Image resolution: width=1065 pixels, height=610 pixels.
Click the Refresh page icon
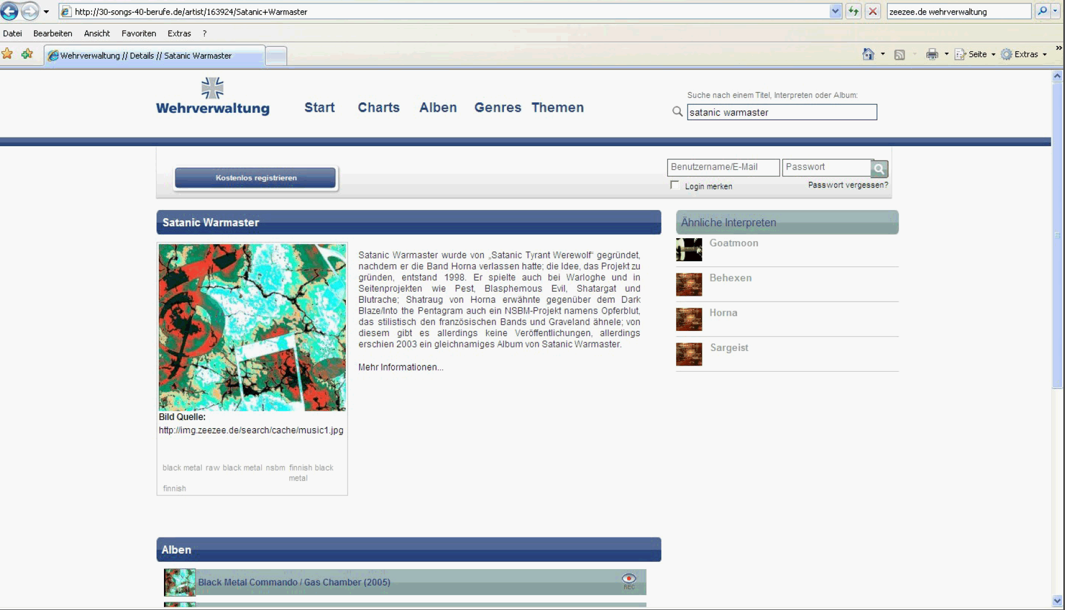pyautogui.click(x=853, y=12)
